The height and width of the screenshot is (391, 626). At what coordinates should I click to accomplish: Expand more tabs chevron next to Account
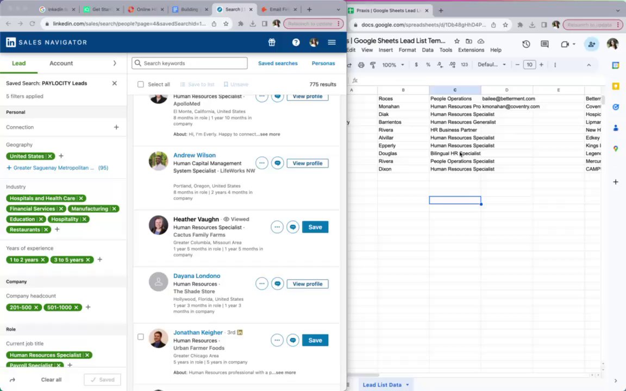pos(115,64)
